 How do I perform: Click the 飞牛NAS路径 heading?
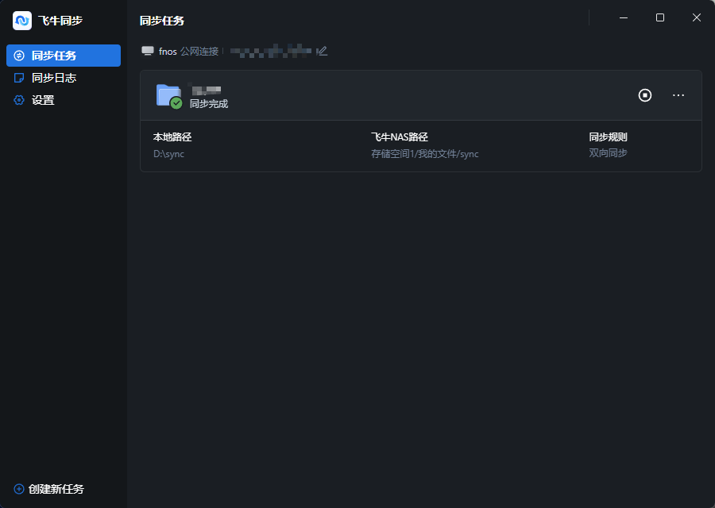pos(400,137)
